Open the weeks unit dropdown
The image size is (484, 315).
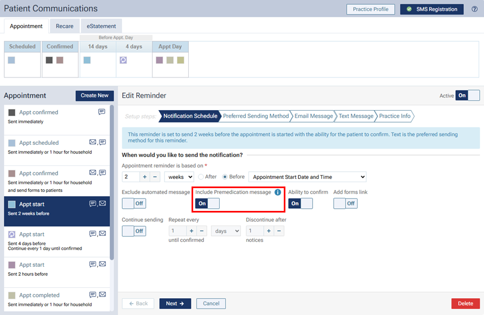click(179, 177)
